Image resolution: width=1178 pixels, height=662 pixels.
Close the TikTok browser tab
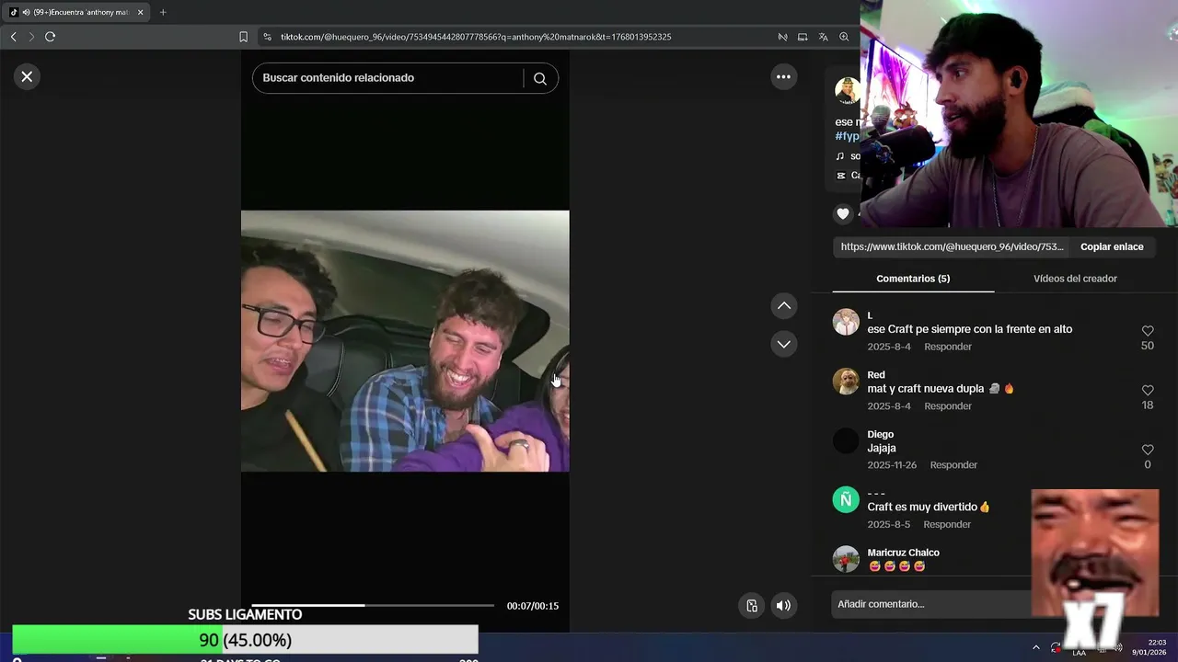tap(140, 12)
